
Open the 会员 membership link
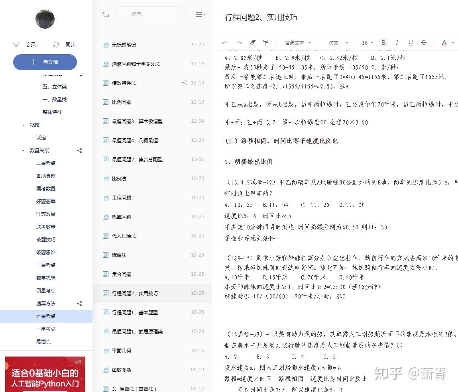point(25,44)
